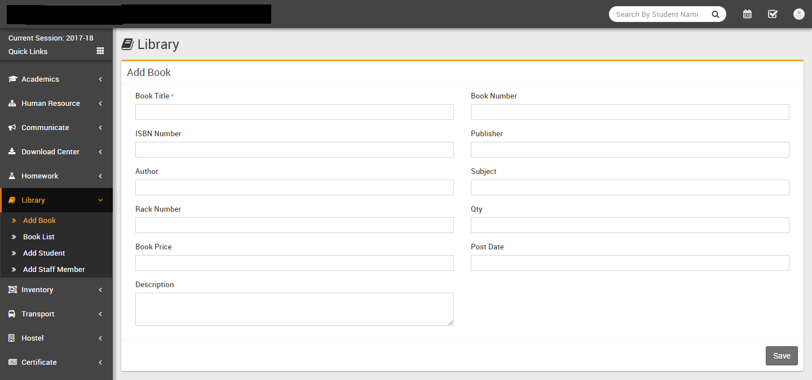Viewport: 812px width, 380px height.
Task: Open the Download Center menu
Action: point(50,152)
